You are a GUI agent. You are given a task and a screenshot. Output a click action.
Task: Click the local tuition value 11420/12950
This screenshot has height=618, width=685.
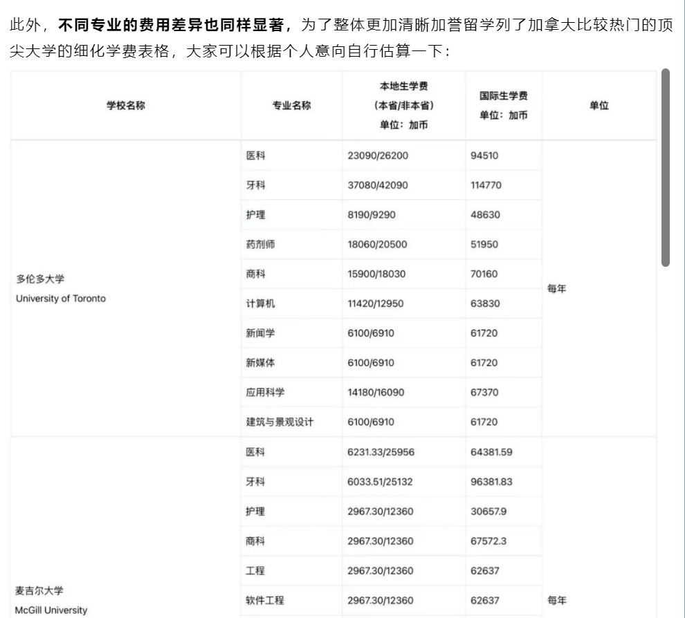376,303
